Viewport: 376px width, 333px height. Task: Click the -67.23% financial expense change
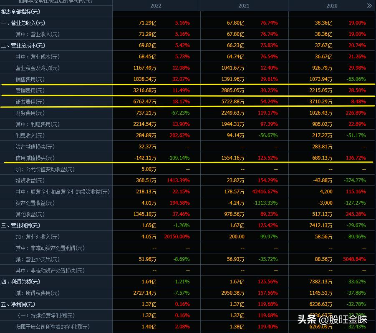pos(180,113)
